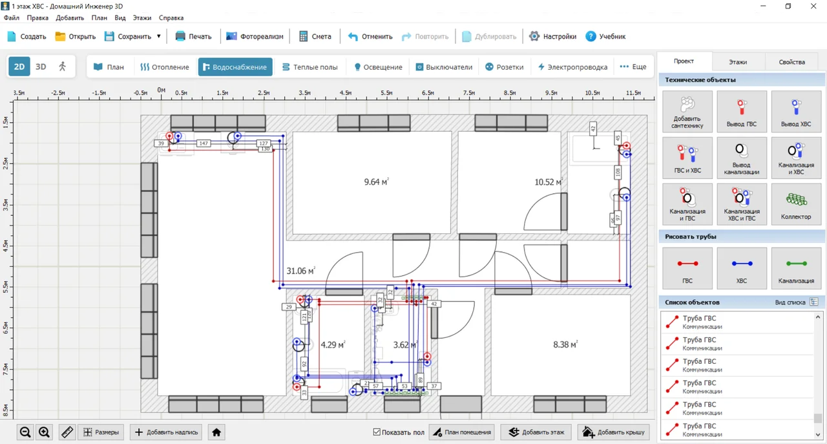Toggle the Показать пол checkbox
The width and height of the screenshot is (827, 444).
[x=377, y=432]
